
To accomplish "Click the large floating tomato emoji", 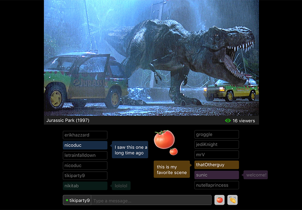I will tap(164, 139).
